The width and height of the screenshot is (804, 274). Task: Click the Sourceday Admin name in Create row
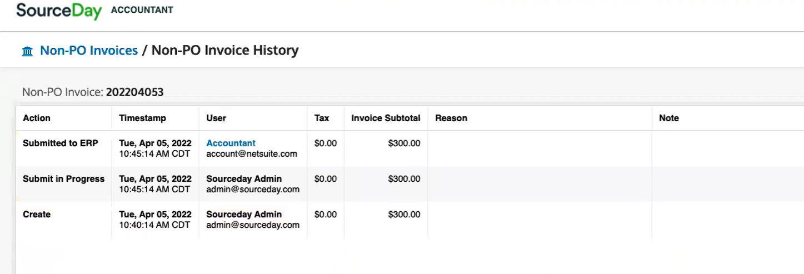pyautogui.click(x=244, y=215)
